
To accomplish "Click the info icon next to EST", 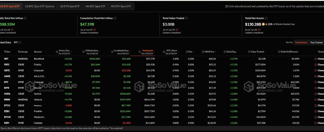I will (x=20, y=43).
